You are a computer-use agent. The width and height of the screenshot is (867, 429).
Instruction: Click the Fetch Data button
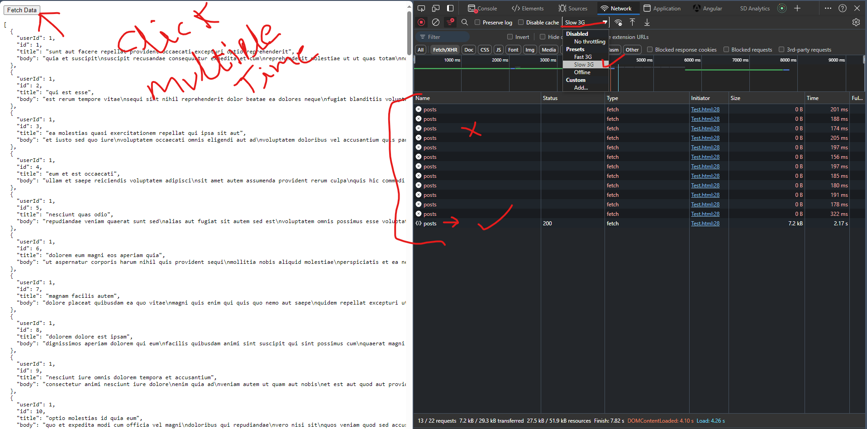tap(22, 10)
